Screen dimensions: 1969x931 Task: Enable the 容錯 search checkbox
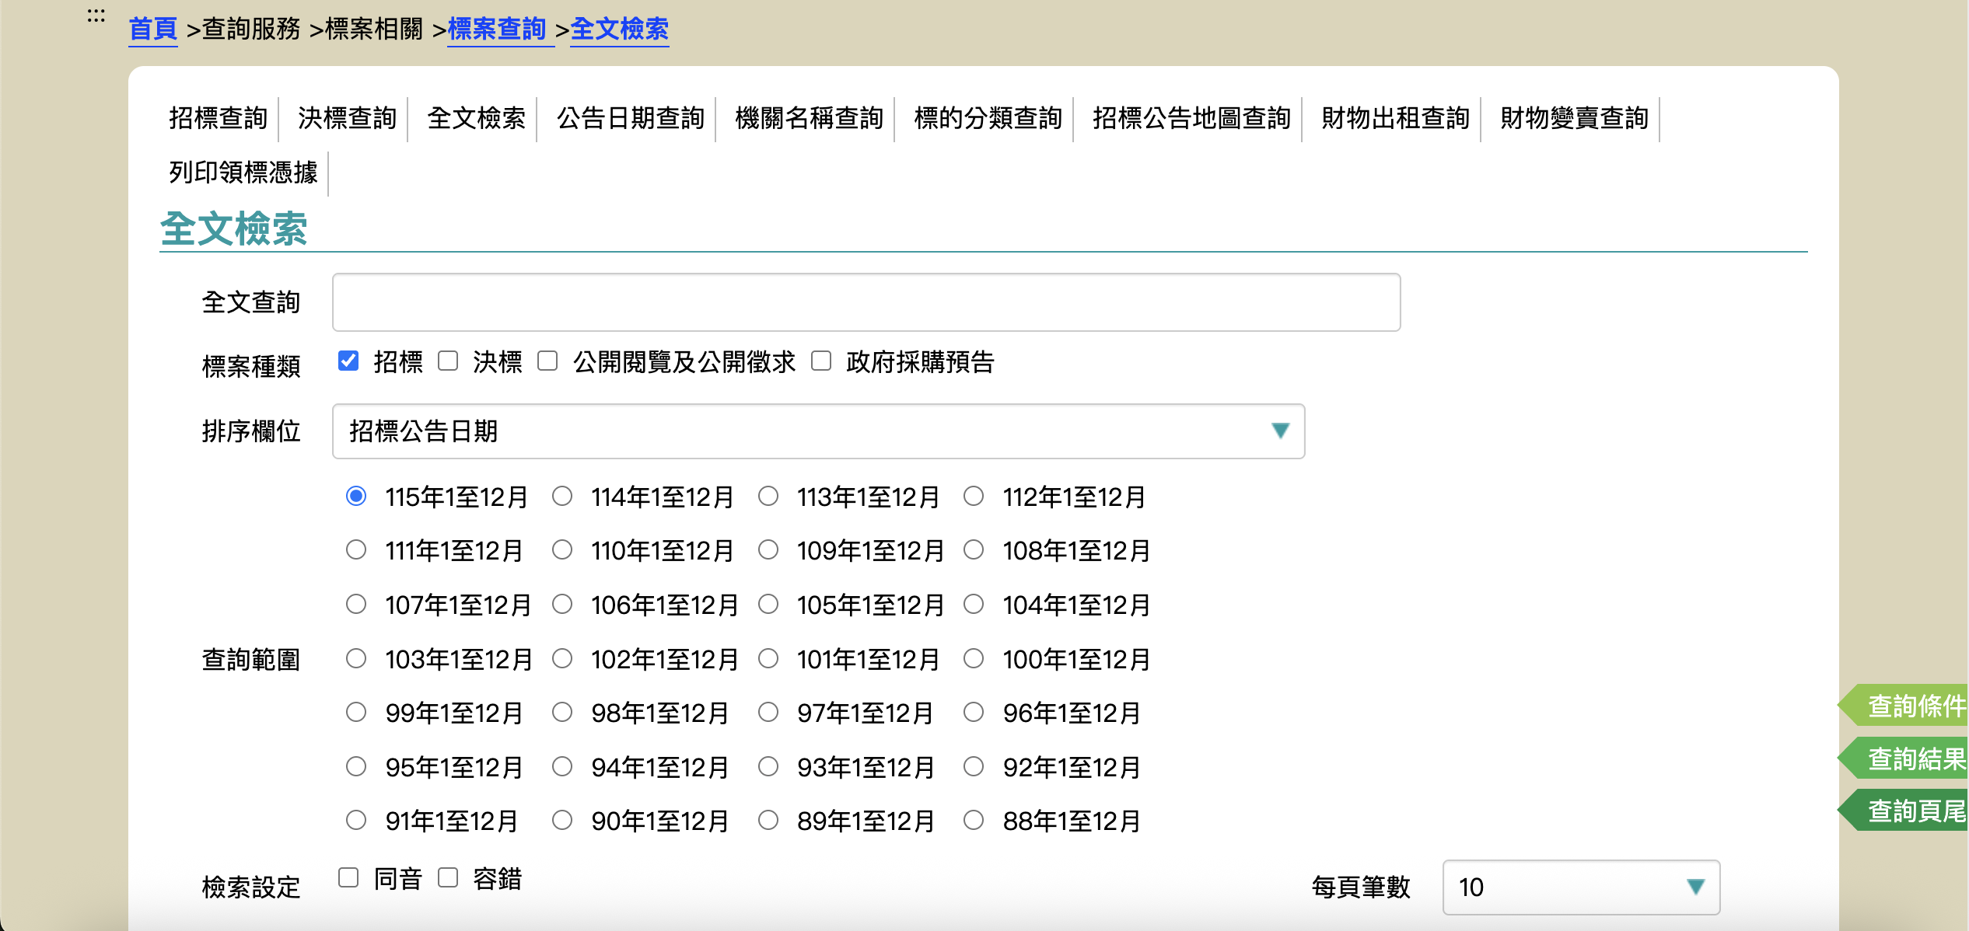click(x=448, y=877)
